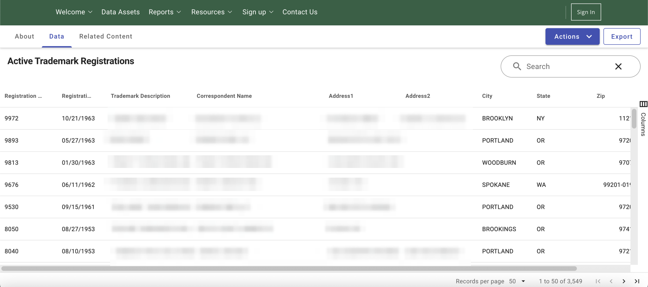
Task: Sort by Correspondent Name column header
Action: [x=224, y=96]
